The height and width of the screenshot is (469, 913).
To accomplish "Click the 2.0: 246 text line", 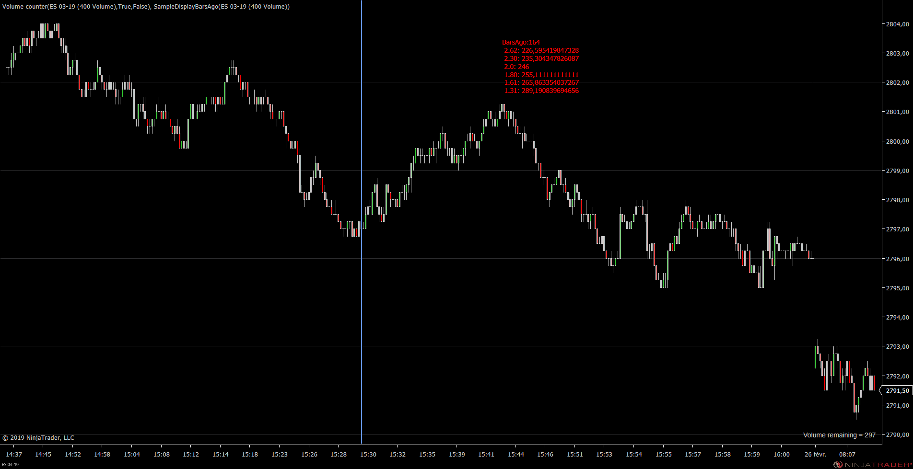I will (x=516, y=67).
